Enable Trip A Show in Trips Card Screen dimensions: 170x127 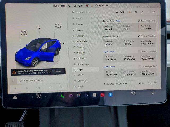(x=139, y=51)
